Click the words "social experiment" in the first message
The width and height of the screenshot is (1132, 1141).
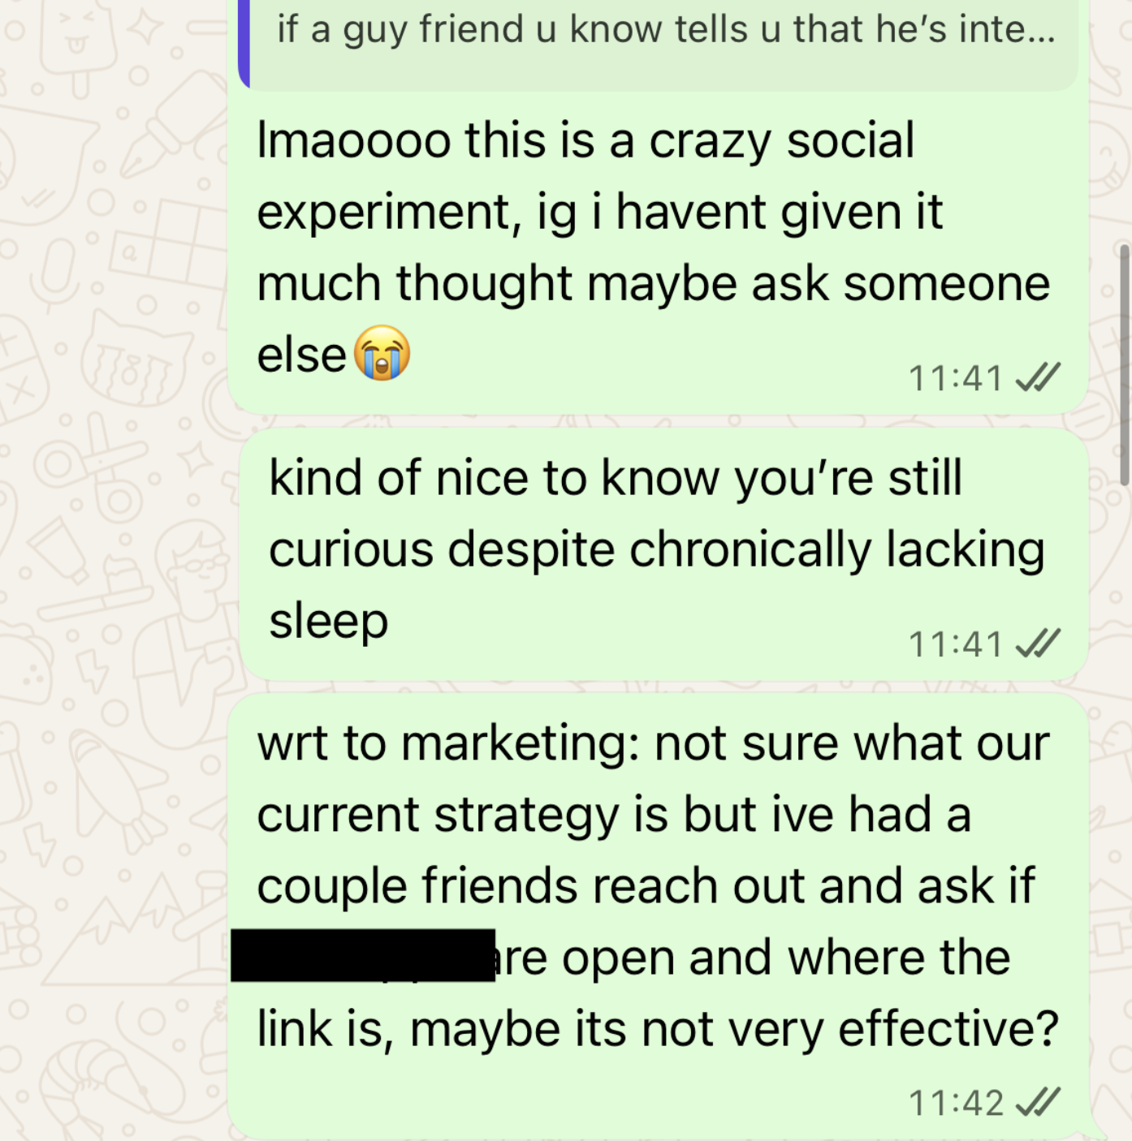click(586, 176)
